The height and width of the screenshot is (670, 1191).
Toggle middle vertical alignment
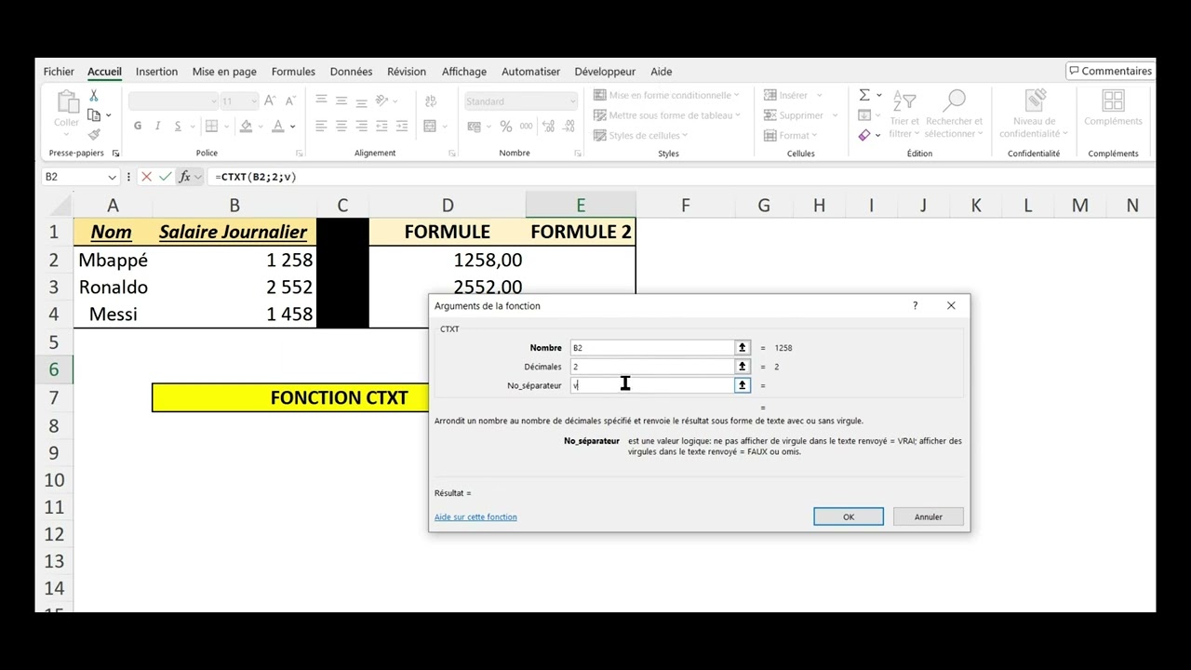tap(341, 100)
